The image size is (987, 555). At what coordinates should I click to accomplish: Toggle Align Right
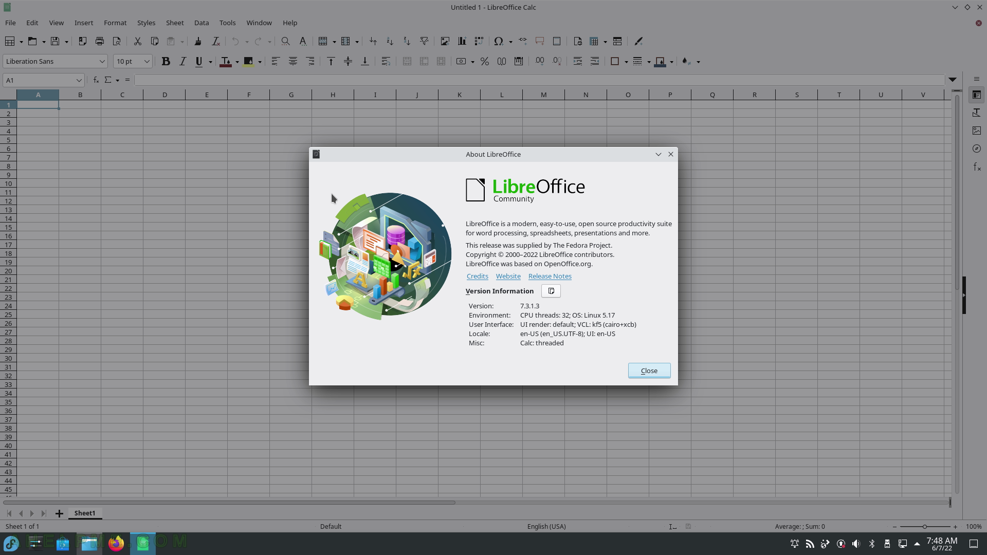(x=310, y=61)
